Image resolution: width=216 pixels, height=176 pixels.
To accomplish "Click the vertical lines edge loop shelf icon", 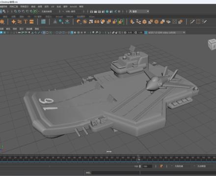I will coord(198,22).
